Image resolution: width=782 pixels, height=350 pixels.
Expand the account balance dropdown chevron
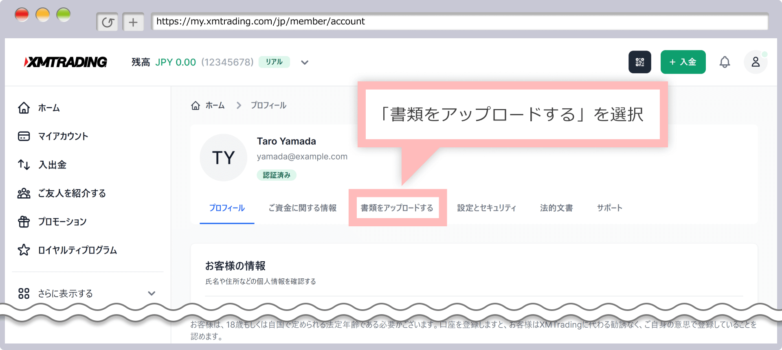point(305,62)
